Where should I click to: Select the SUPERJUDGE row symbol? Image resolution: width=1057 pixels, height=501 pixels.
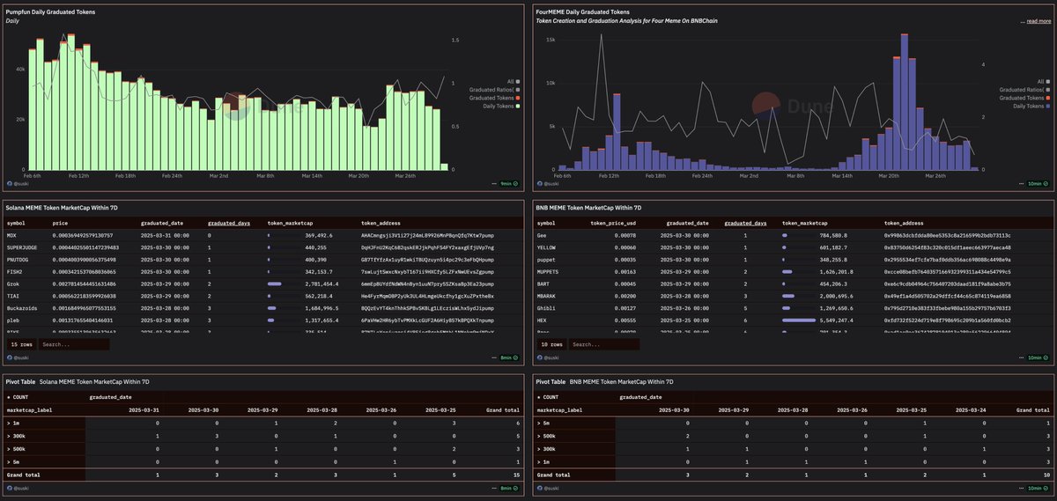22,248
